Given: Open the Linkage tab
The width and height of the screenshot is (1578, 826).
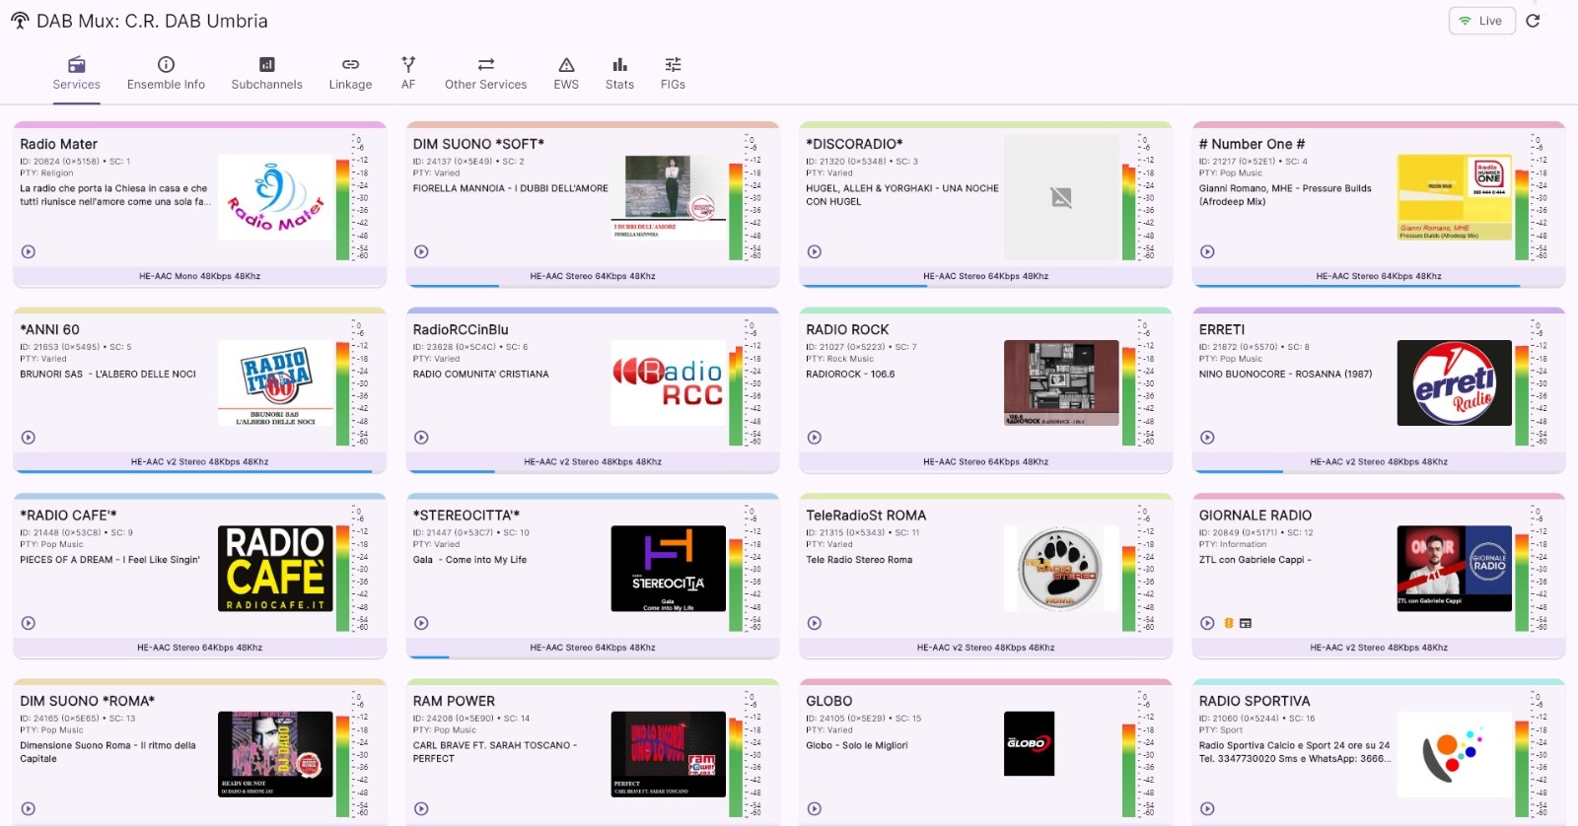Looking at the screenshot, I should [x=350, y=74].
